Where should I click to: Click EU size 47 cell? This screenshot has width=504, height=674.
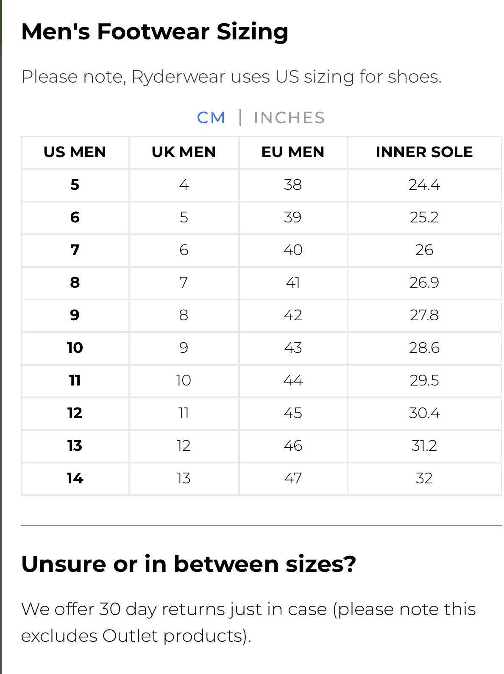[293, 478]
